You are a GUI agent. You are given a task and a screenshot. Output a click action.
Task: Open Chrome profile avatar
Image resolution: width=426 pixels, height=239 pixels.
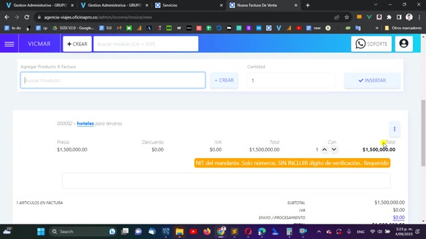pos(409,17)
